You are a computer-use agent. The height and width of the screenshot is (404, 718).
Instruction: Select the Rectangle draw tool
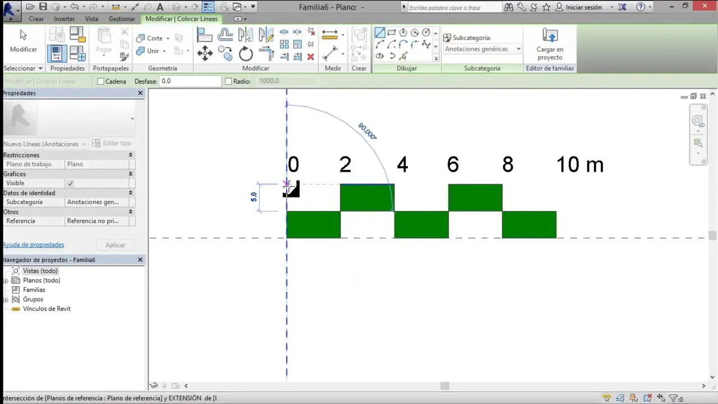pos(392,33)
